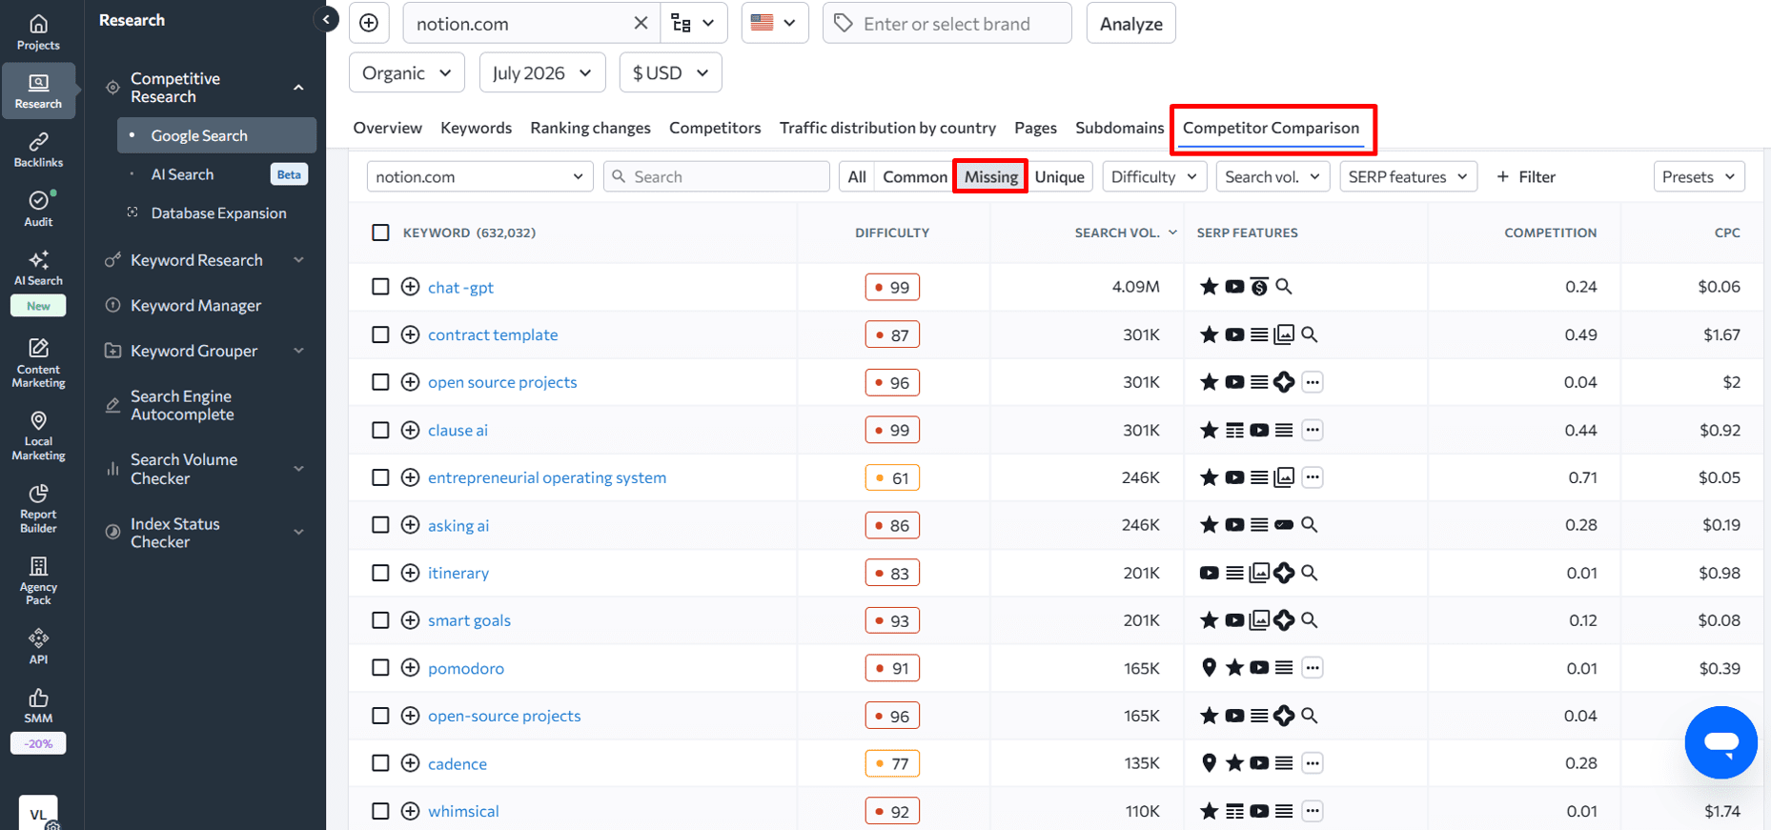
Task: Select the Missing keywords filter
Action: pyautogui.click(x=990, y=176)
